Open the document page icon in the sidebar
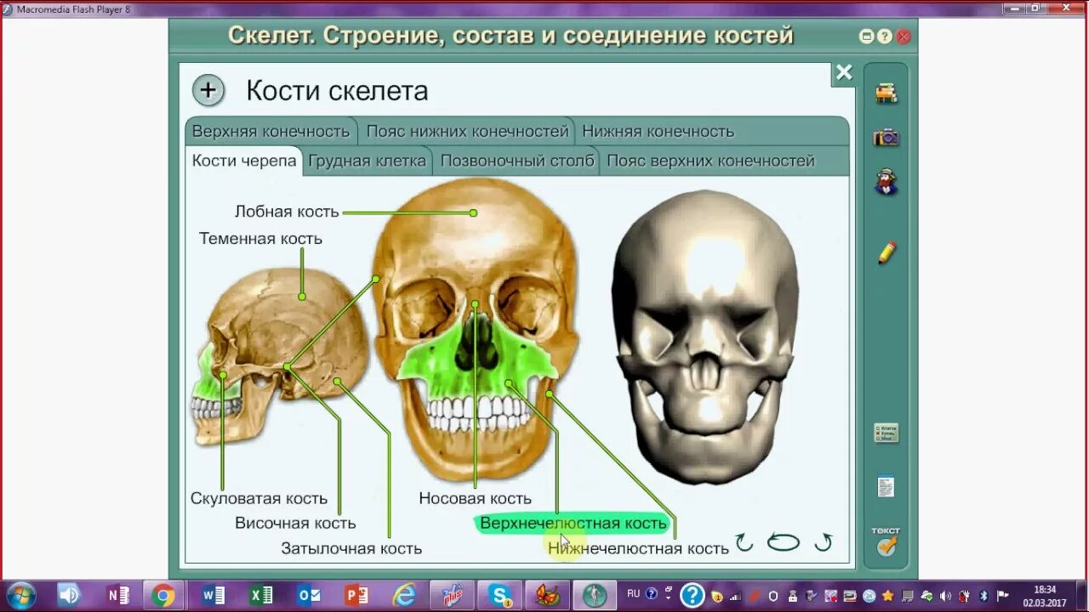The image size is (1089, 612). (887, 487)
